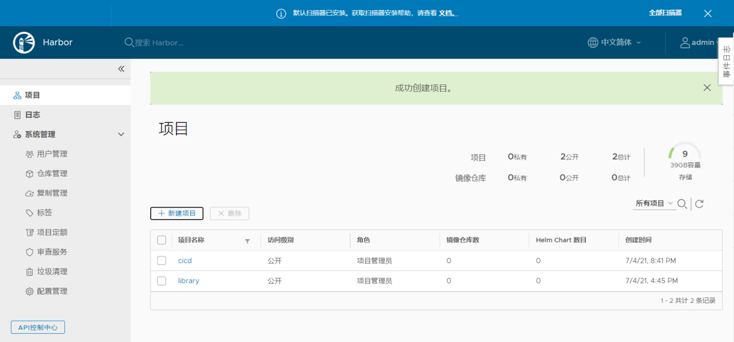The width and height of the screenshot is (734, 342).
Task: Click the info icon in scanner banner
Action: [x=281, y=13]
